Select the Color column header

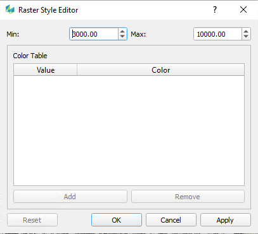coord(161,70)
